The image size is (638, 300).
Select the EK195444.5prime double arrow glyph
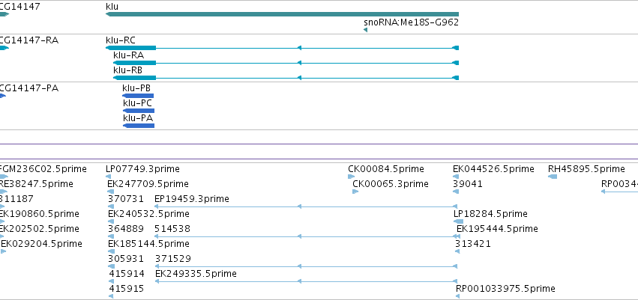457,236
